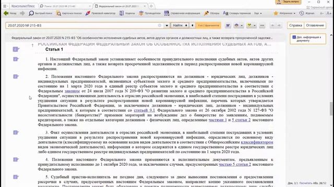This screenshot has width=334, height=187.
Task: Open Обзоры reviews
Action: coord(211,13)
